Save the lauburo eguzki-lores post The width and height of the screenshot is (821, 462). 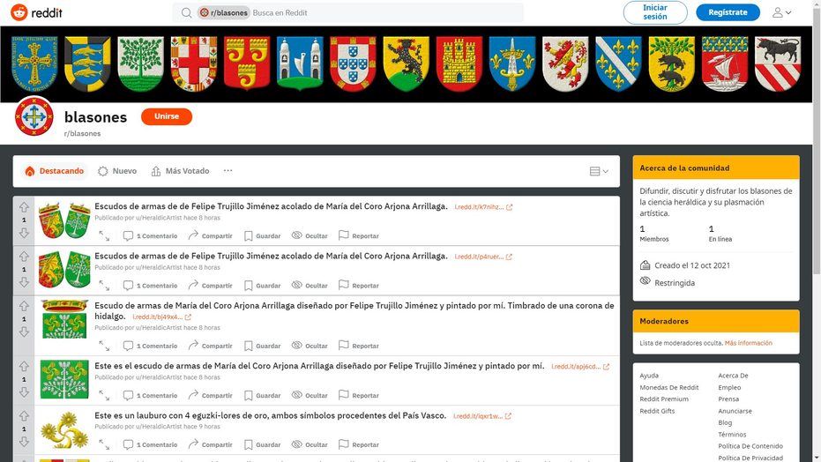[262, 444]
